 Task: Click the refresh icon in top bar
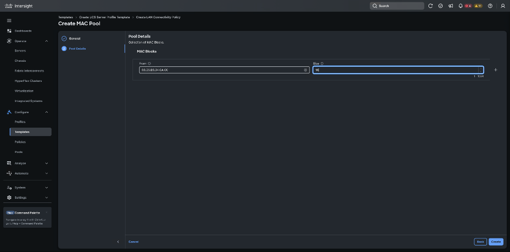tap(430, 6)
